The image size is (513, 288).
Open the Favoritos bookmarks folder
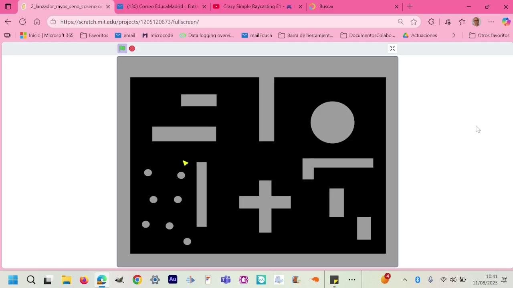94,35
